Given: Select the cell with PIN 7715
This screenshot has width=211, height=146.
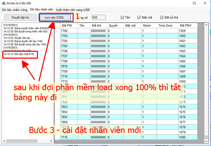Looking at the screenshot, I should (69, 137).
